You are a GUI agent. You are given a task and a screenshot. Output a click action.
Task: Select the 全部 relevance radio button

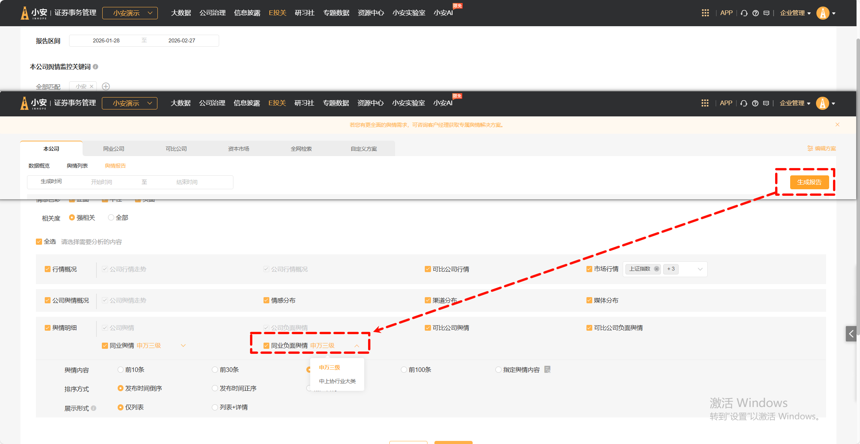click(x=111, y=217)
